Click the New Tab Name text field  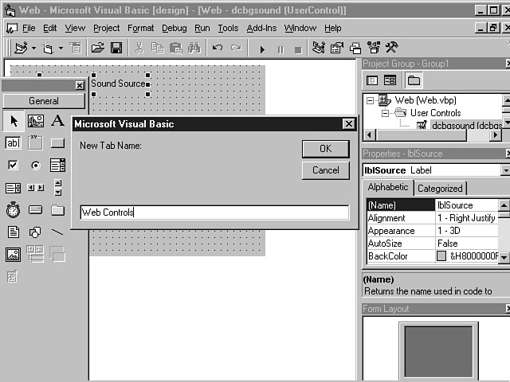[x=214, y=212]
